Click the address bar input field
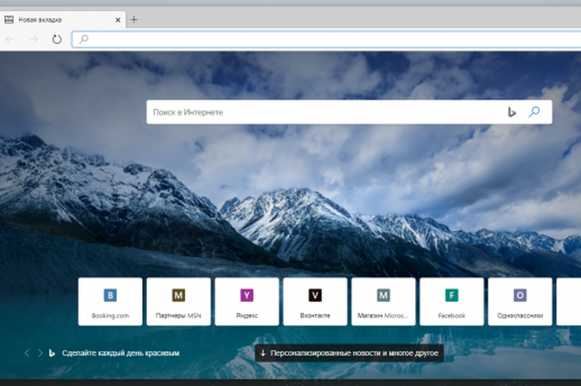 pyautogui.click(x=326, y=39)
